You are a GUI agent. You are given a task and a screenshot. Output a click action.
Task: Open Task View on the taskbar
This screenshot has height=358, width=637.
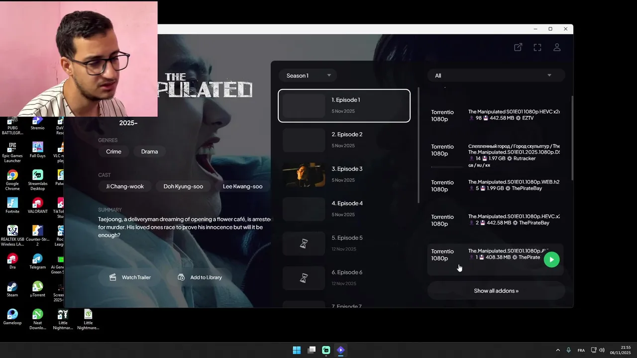[312, 350]
